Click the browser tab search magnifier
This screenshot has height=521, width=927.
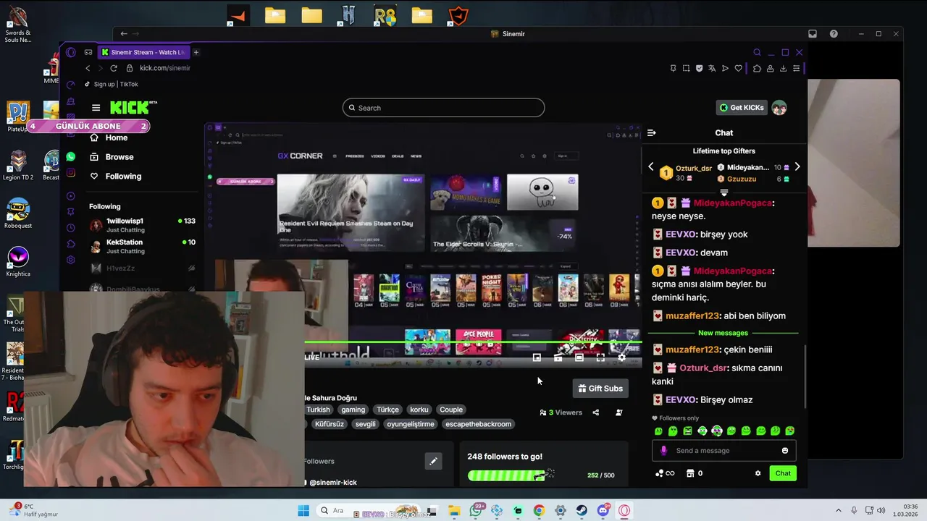click(757, 52)
